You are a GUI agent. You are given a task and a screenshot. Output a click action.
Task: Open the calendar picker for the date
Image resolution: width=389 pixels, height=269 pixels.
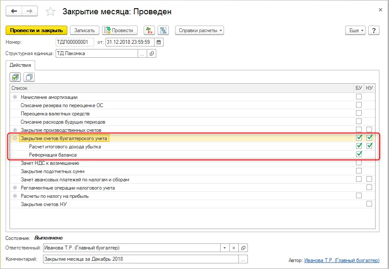[x=159, y=42]
